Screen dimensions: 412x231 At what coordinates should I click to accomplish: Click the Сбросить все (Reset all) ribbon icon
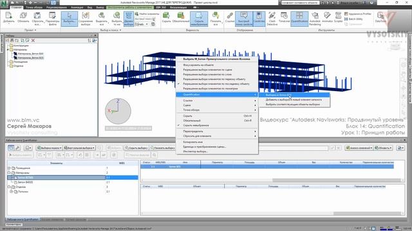tap(37, 19)
